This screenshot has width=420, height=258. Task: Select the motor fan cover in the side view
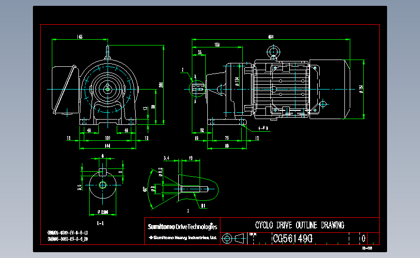[330, 89]
